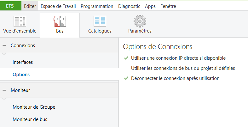This screenshot has width=248, height=127.
Task: Enable 'Utiliser les connexions de bus du projet'
Action: click(x=126, y=68)
